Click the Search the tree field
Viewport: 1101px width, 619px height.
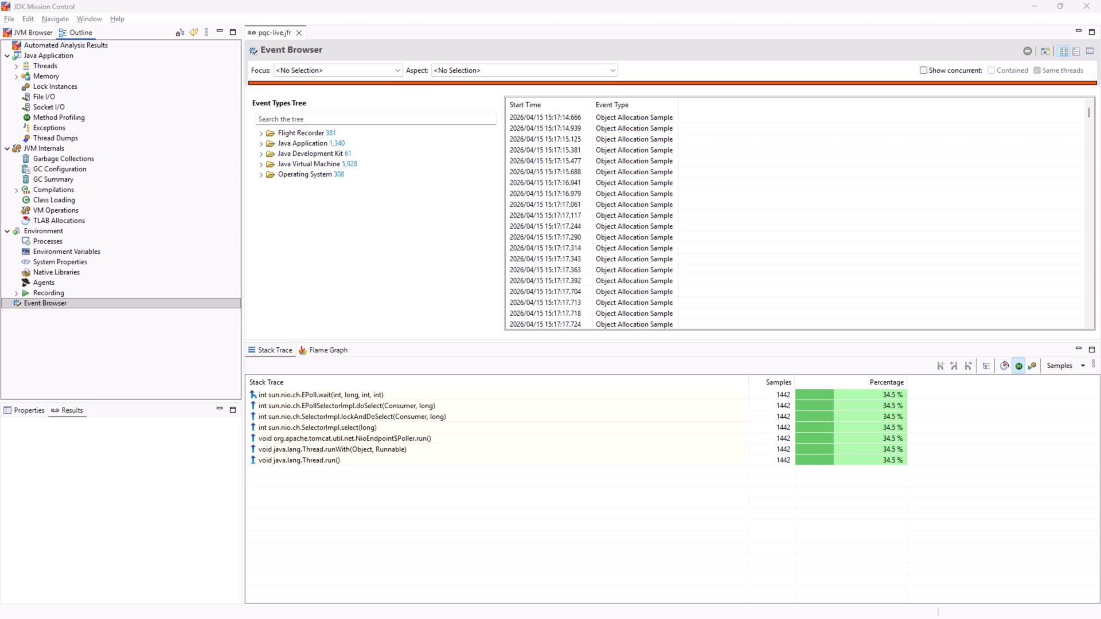point(376,119)
